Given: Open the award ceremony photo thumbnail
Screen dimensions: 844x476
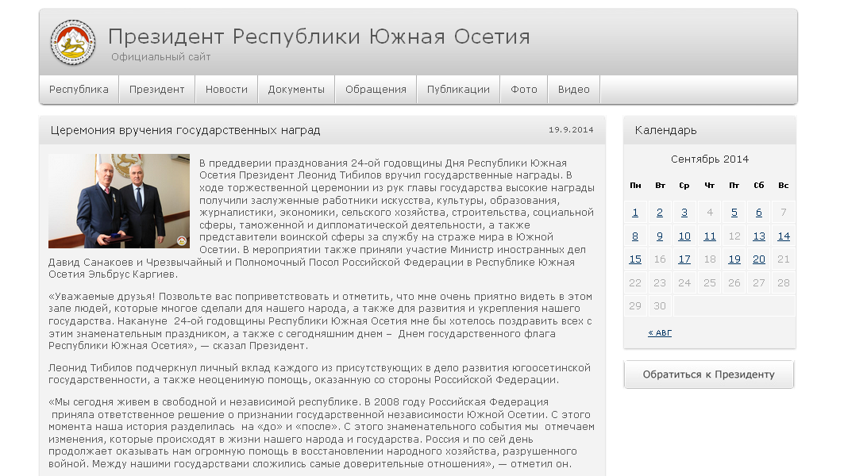Looking at the screenshot, I should 119,201.
